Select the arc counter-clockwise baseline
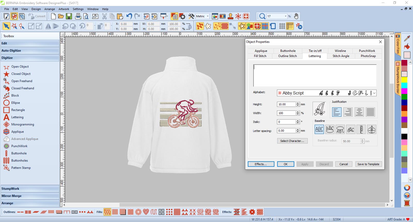Viewport: 413px width, 222px height. 340,129
